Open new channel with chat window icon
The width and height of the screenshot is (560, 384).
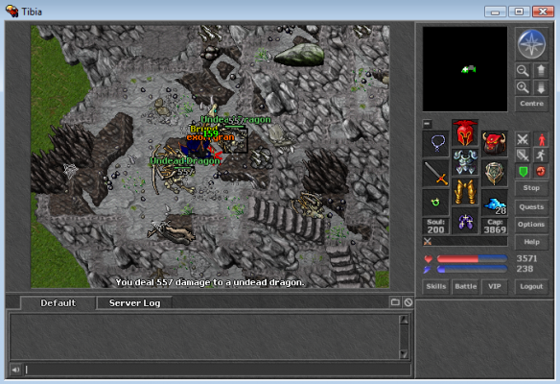395,302
